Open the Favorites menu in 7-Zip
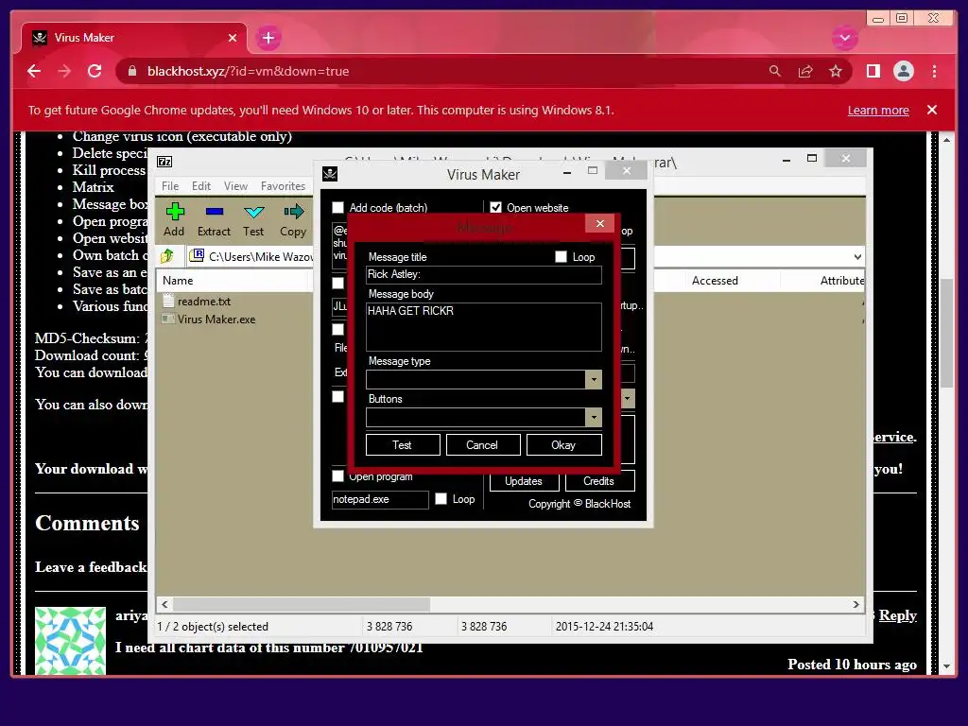The height and width of the screenshot is (726, 968). point(283,186)
